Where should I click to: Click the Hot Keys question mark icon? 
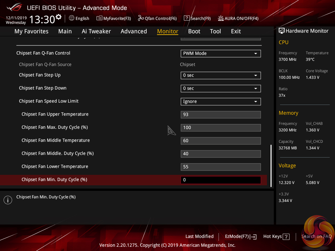pos(286,237)
